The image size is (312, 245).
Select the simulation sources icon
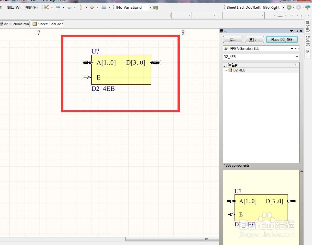92,7
